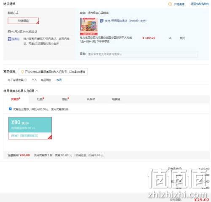Image resolution: width=211 pixels, height=202 pixels.
Task: Click the 价格说明 info icon
Action: (170, 4)
